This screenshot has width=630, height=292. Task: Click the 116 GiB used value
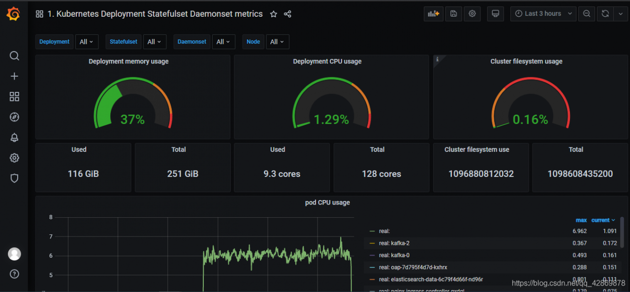click(83, 174)
